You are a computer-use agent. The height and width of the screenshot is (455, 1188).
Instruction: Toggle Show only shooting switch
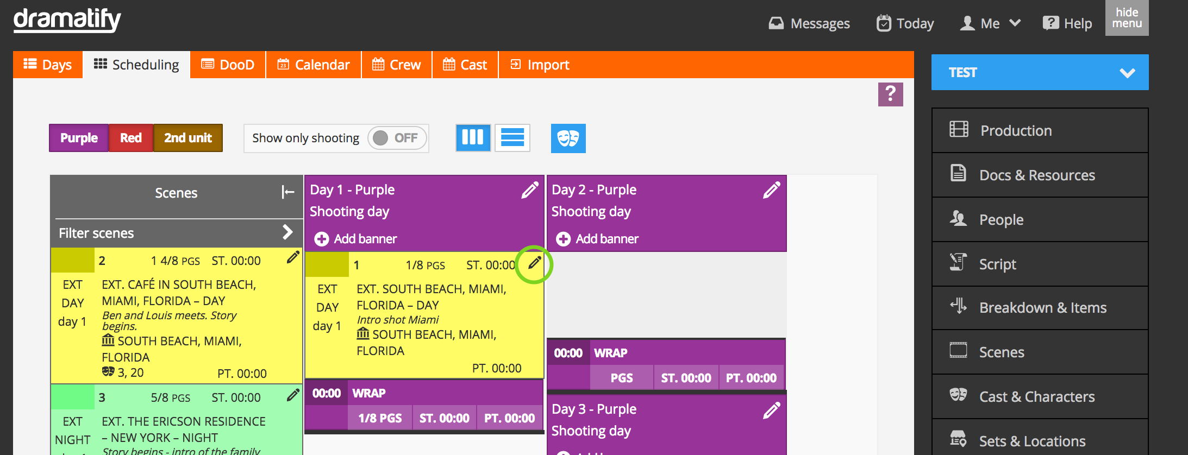[x=396, y=138]
